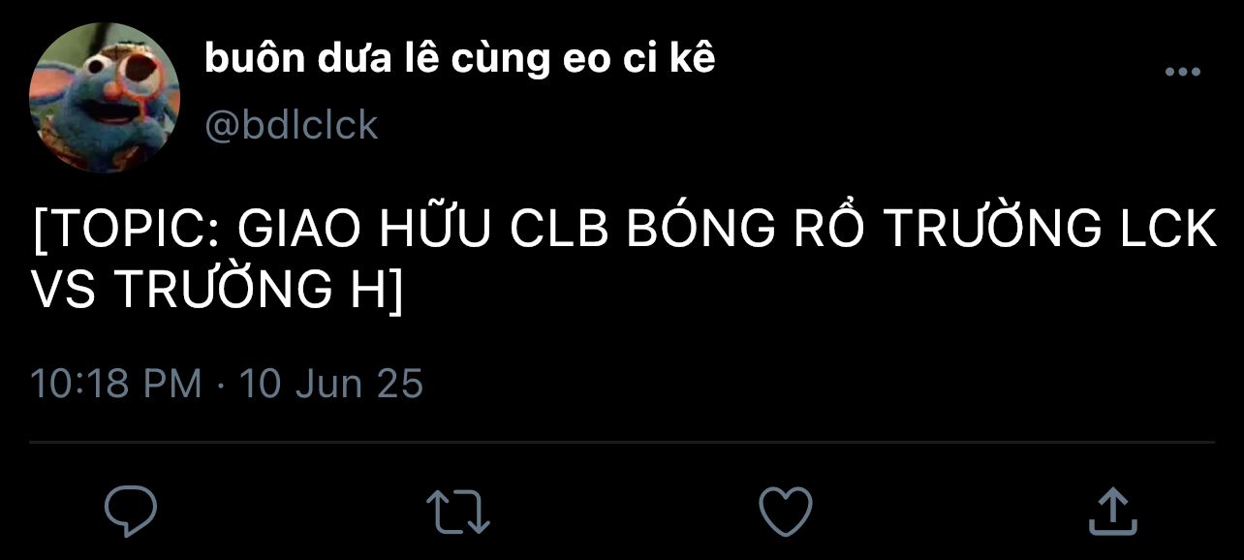Retweet this post with the arrows icon
Viewport: 1244px width, 560px height.
click(458, 511)
